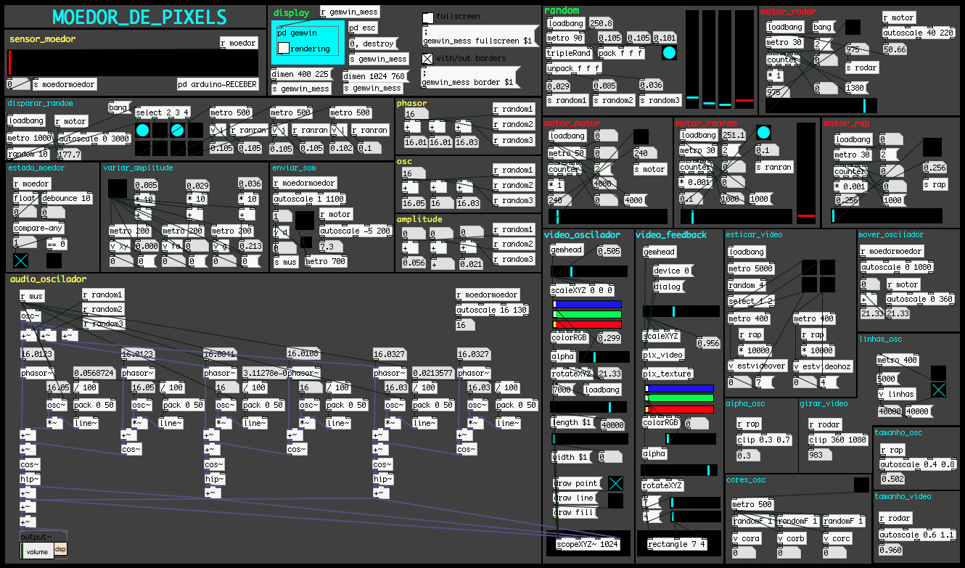Click the cyan bang in motor_ranran panel
965x568 pixels.
pyautogui.click(x=763, y=133)
